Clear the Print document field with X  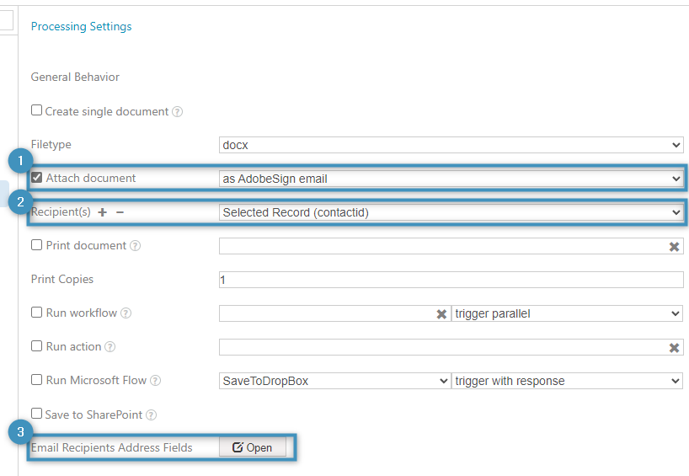(x=674, y=247)
